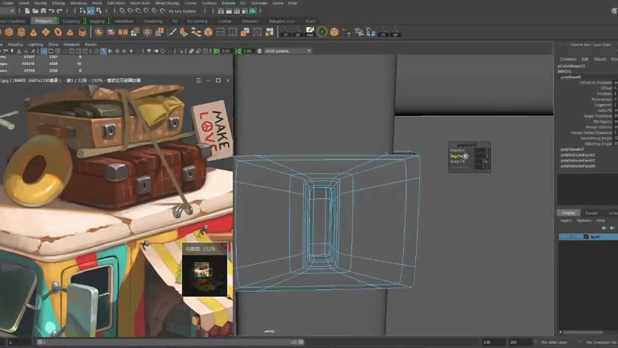The height and width of the screenshot is (348, 618).
Task: Open the sRGB gamma dropdown
Action: click(x=287, y=51)
